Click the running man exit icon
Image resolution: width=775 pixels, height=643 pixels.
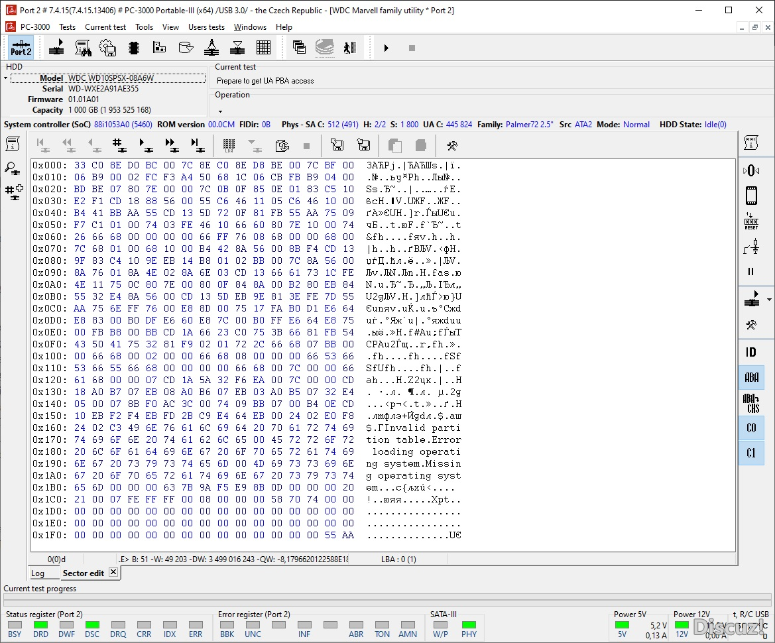350,48
